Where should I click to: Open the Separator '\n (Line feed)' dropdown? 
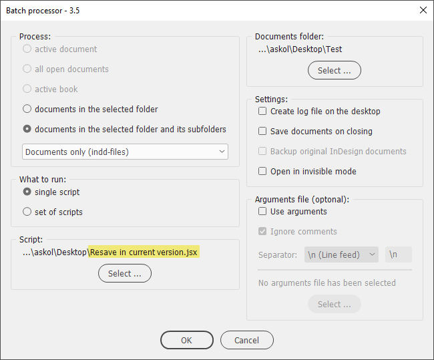pos(341,254)
